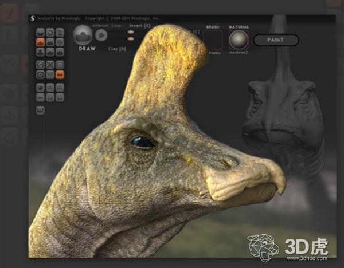
Task: Toggle Enable under the brush slot
Action: click(214, 53)
